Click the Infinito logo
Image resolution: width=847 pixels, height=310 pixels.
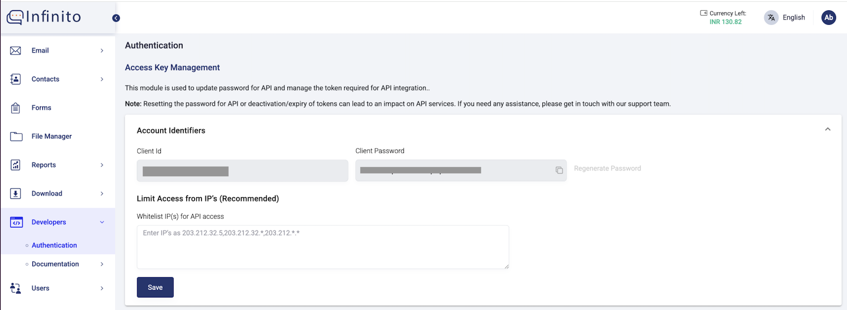coord(44,17)
